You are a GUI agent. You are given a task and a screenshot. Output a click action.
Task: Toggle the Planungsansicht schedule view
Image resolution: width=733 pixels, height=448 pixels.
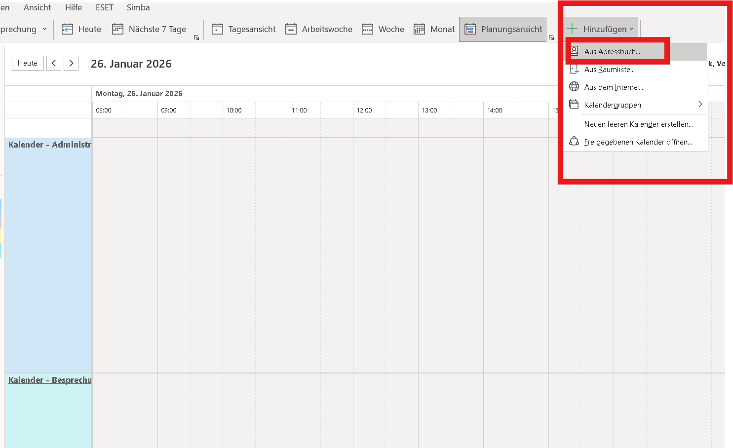click(503, 29)
